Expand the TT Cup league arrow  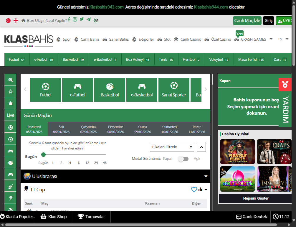click(206, 189)
